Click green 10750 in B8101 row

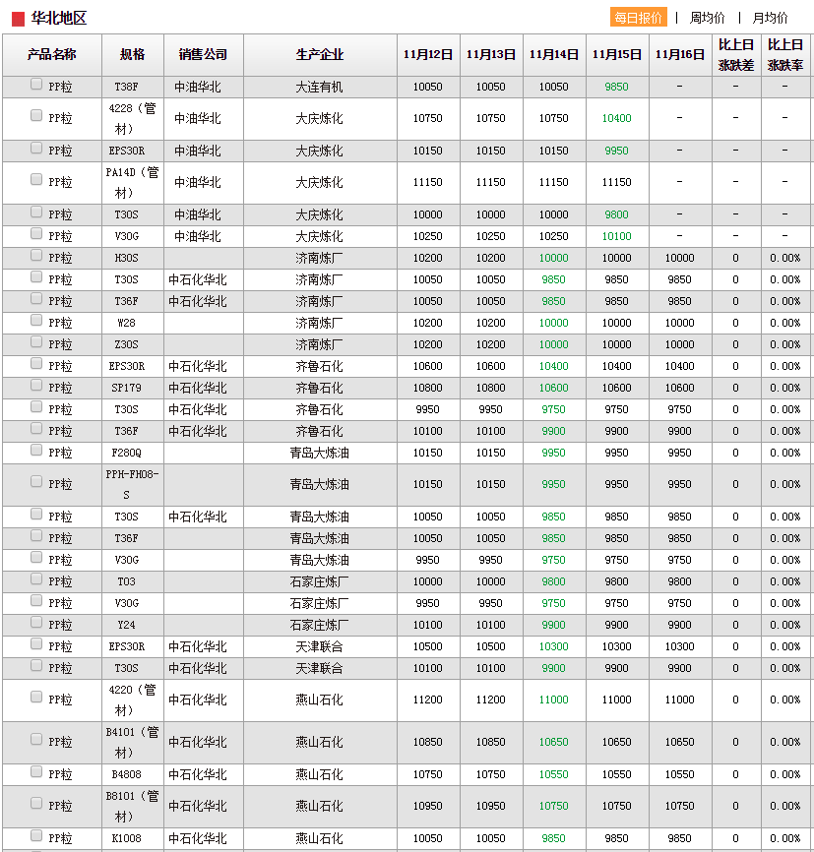(553, 806)
